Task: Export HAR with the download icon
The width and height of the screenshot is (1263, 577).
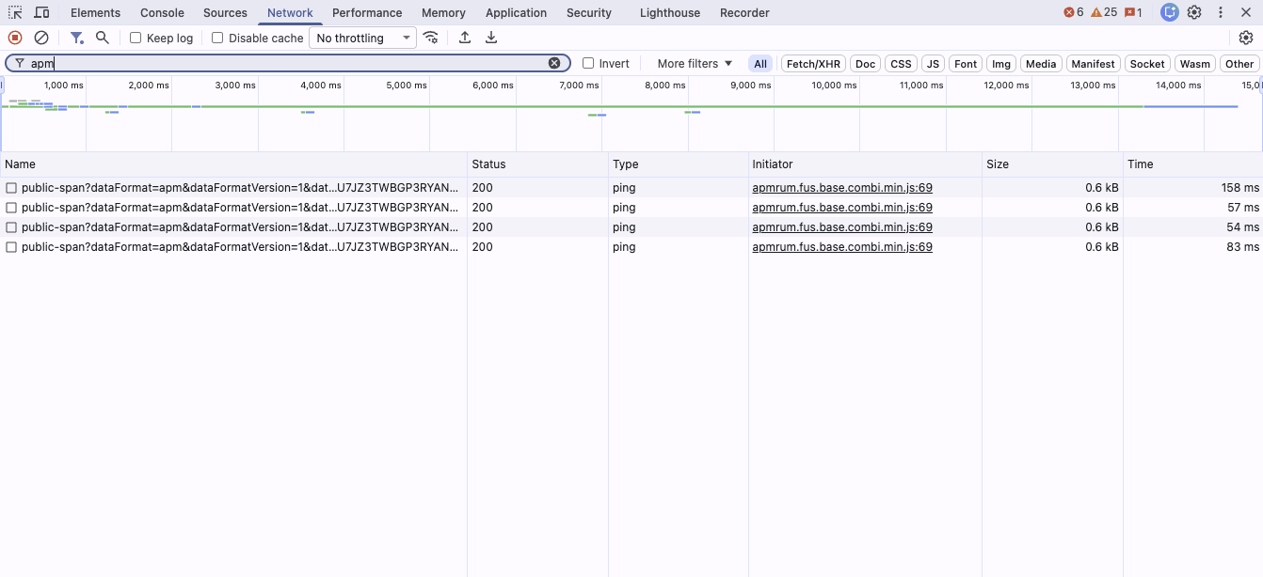Action: point(491,38)
